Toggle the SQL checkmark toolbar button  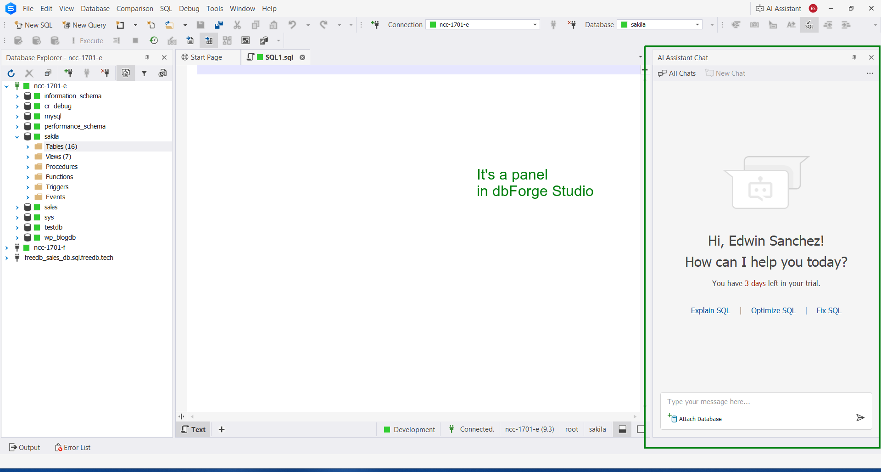[809, 25]
